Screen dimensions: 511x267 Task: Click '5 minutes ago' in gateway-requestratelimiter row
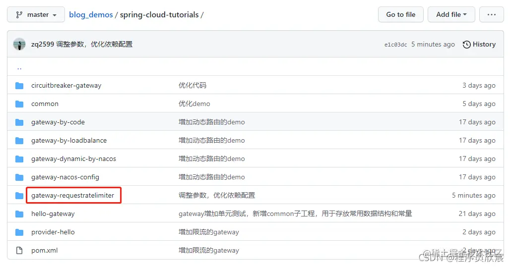473,196
